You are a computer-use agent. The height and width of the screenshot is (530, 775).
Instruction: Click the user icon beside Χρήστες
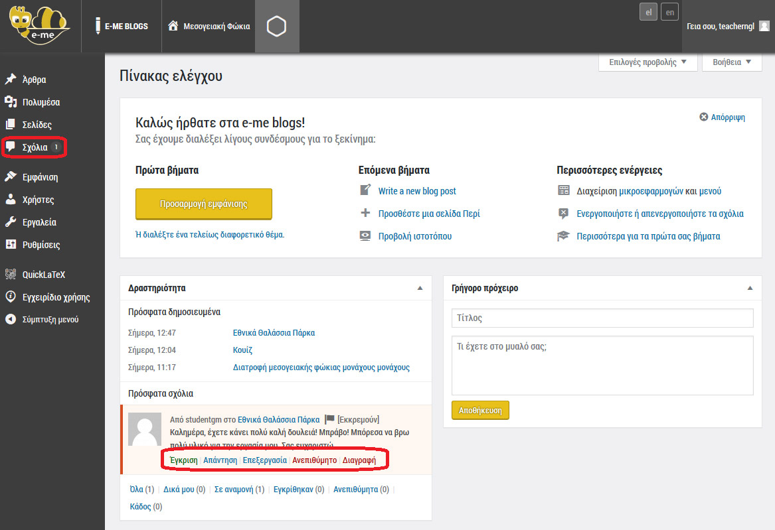pos(11,200)
